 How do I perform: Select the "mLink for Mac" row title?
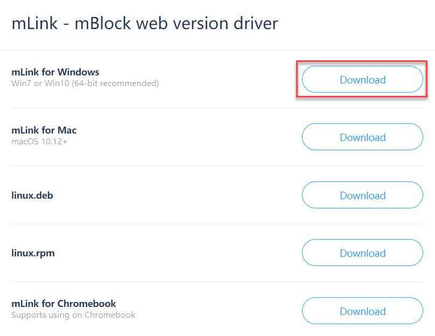44,130
